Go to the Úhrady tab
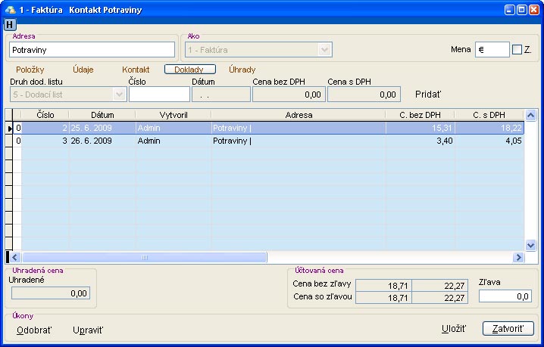Image resolution: width=544 pixels, height=347 pixels. click(x=242, y=70)
